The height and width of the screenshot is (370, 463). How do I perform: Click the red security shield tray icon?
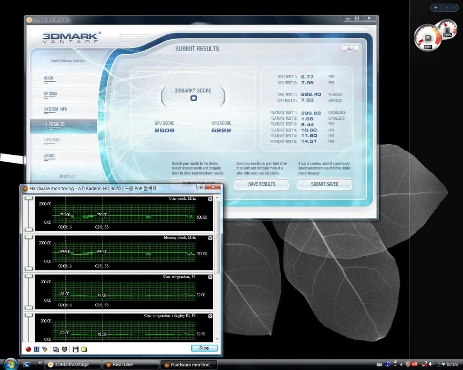click(x=408, y=365)
